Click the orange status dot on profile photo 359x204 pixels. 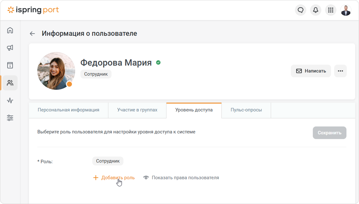pyautogui.click(x=69, y=84)
